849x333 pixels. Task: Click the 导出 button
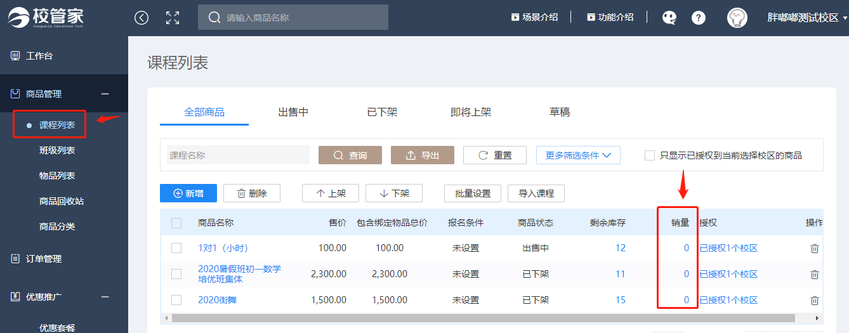pos(423,155)
